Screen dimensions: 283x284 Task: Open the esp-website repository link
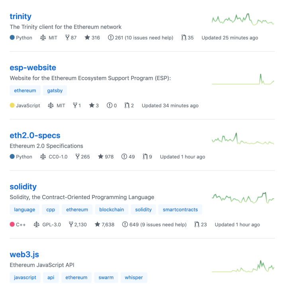[x=33, y=68]
